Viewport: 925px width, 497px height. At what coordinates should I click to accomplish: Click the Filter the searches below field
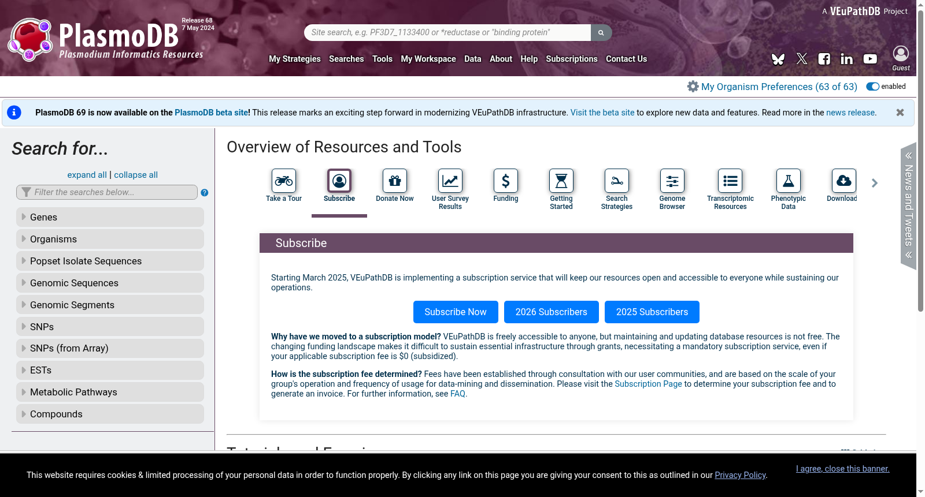[107, 192]
